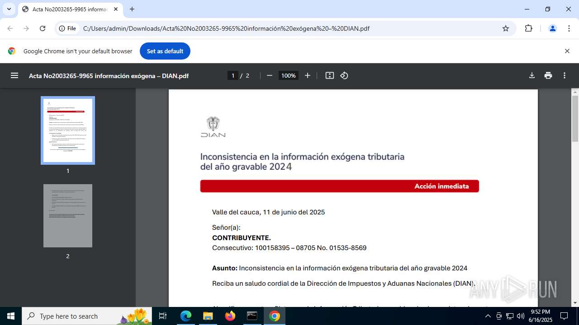This screenshot has height=325, width=579.
Task: Click the DIAN logo in the document
Action: tap(213, 127)
